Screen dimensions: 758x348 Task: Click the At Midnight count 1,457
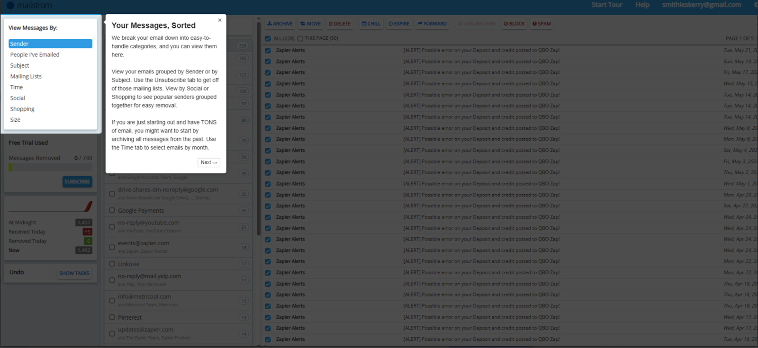pos(84,223)
